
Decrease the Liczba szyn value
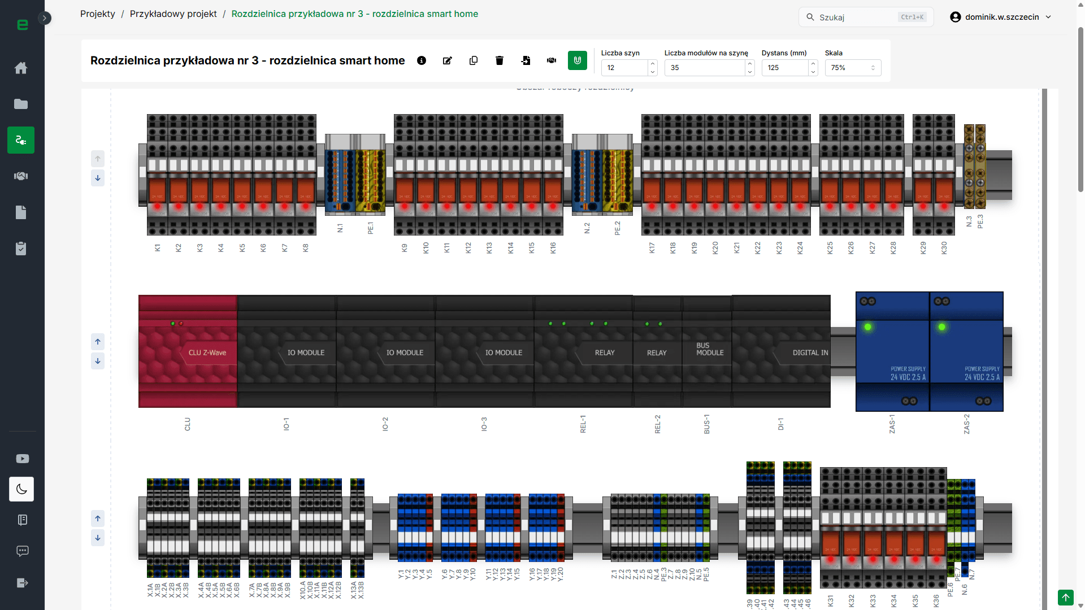(653, 72)
